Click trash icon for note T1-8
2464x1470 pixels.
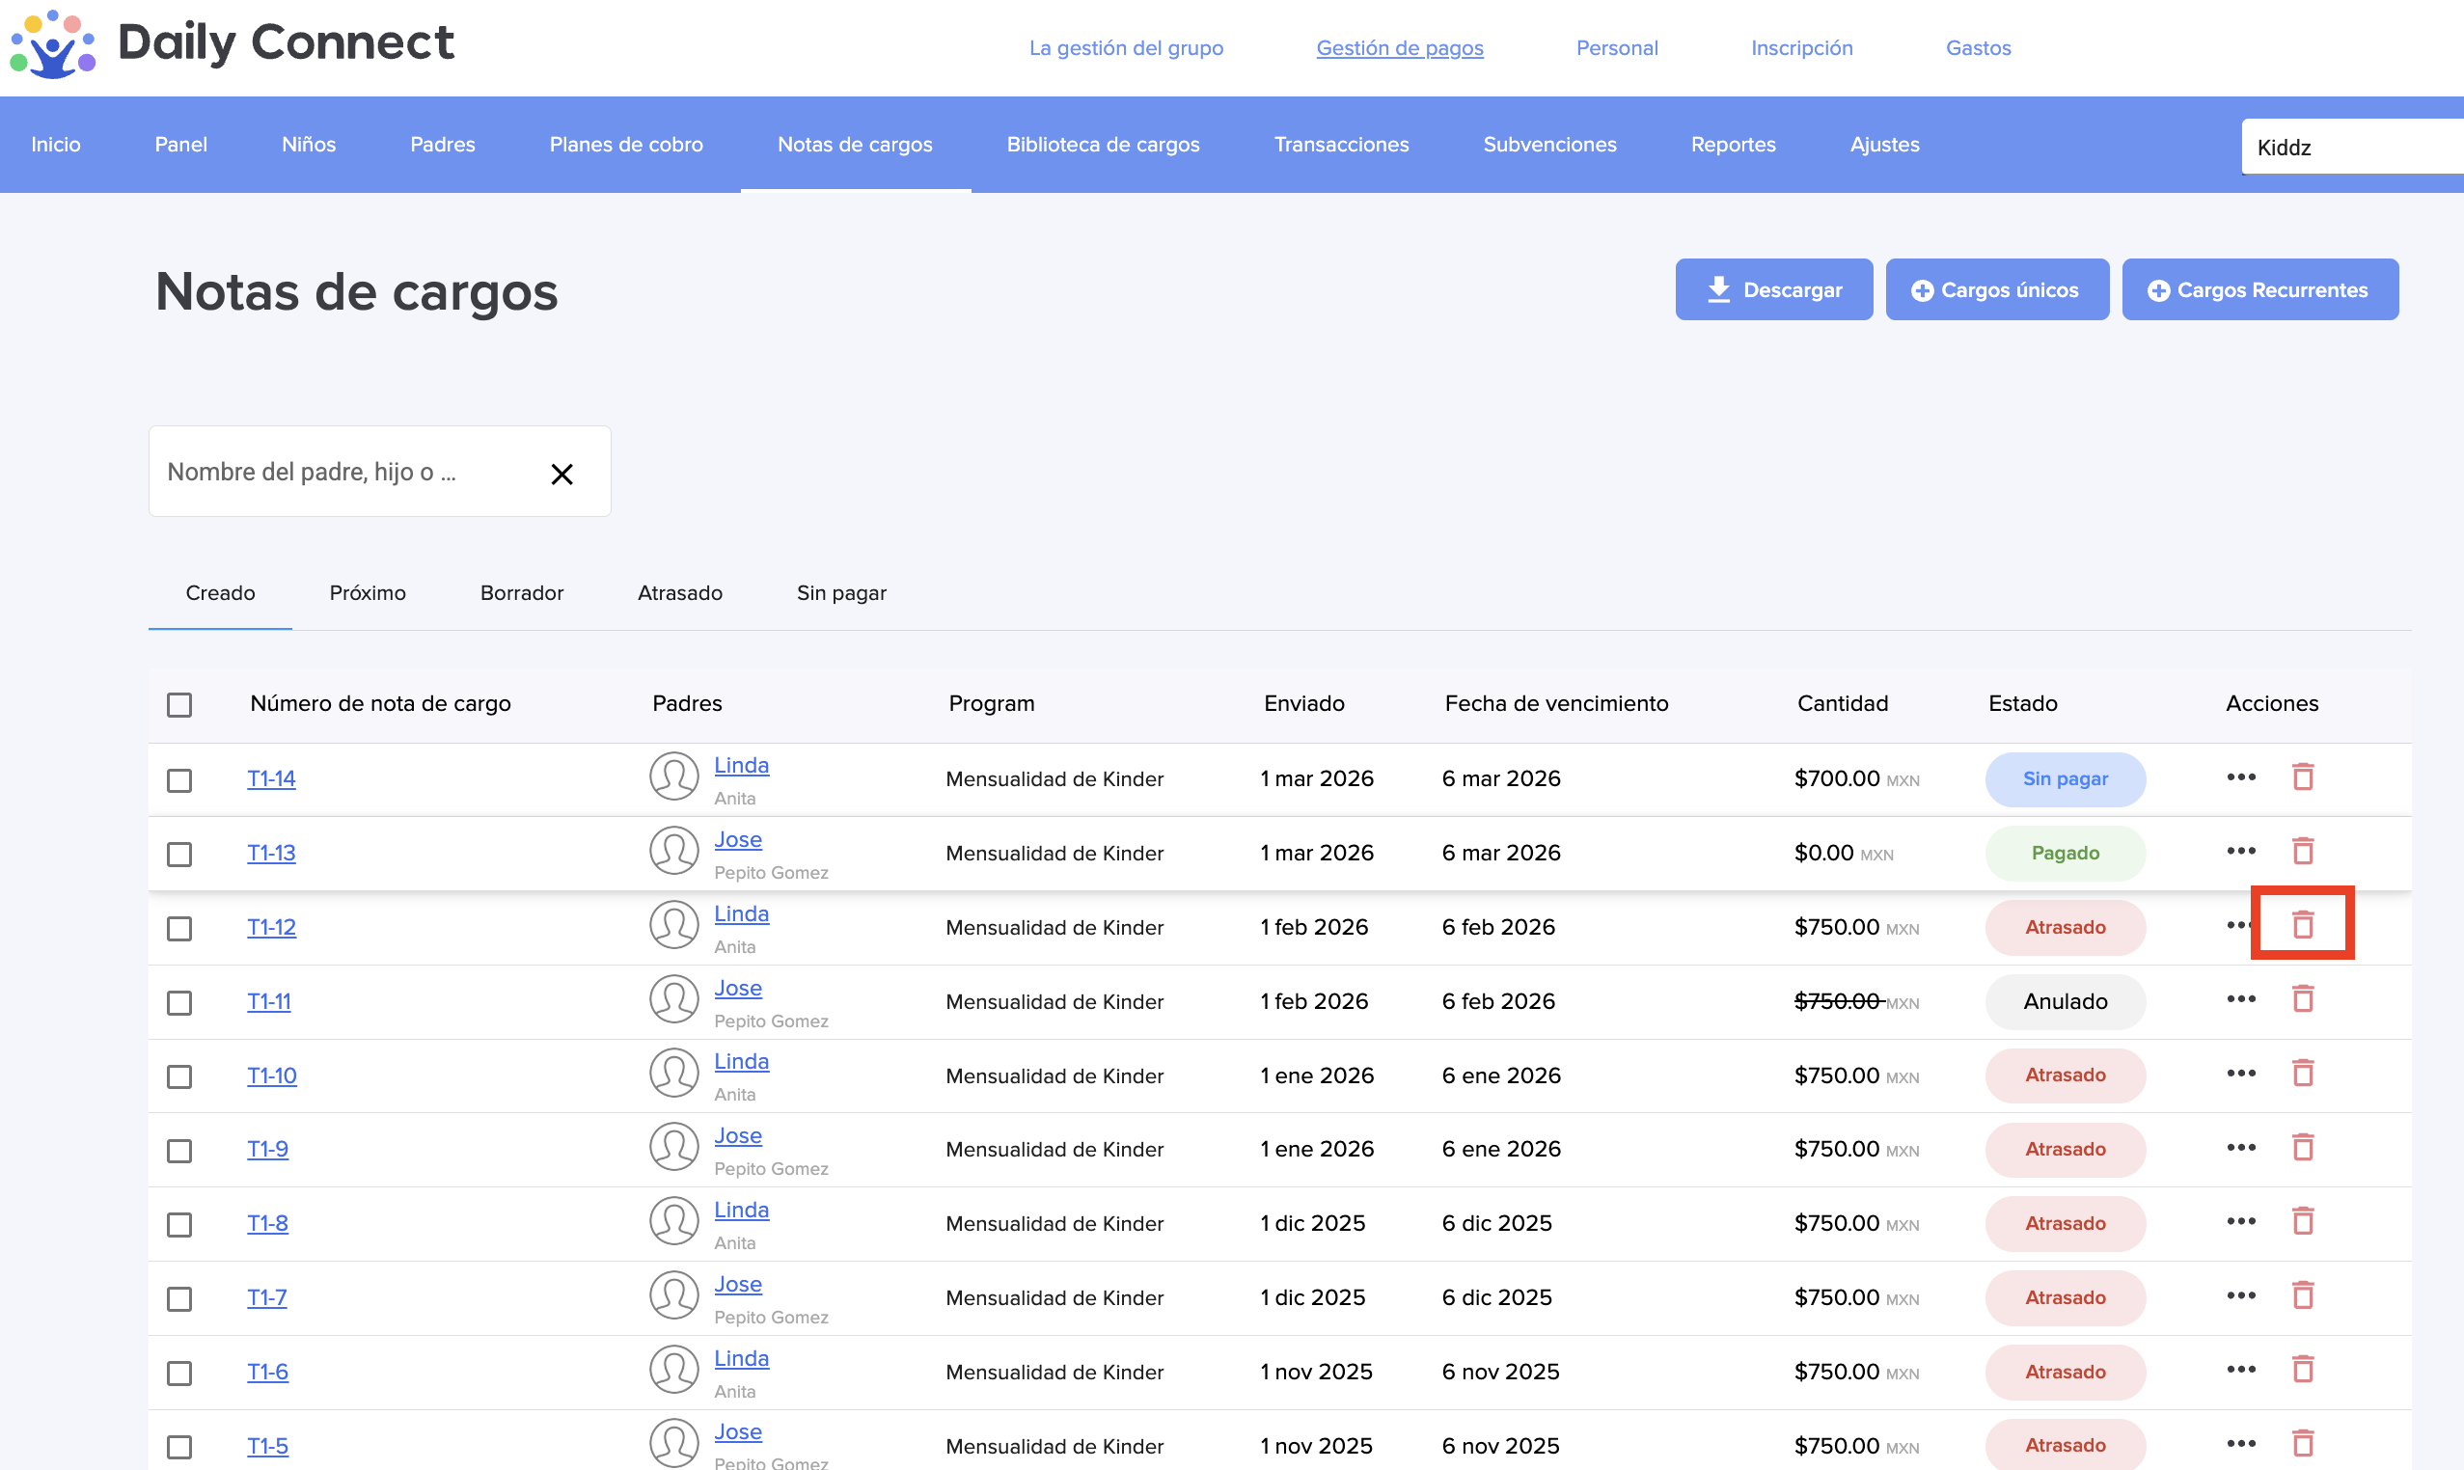coord(2302,1221)
